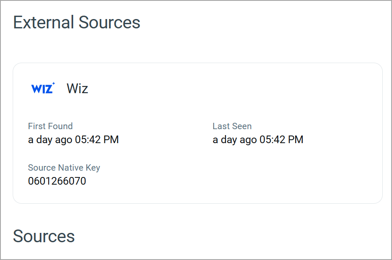Click "a day ago" under First Found
Screen dimensions: 392x260
click(50, 140)
